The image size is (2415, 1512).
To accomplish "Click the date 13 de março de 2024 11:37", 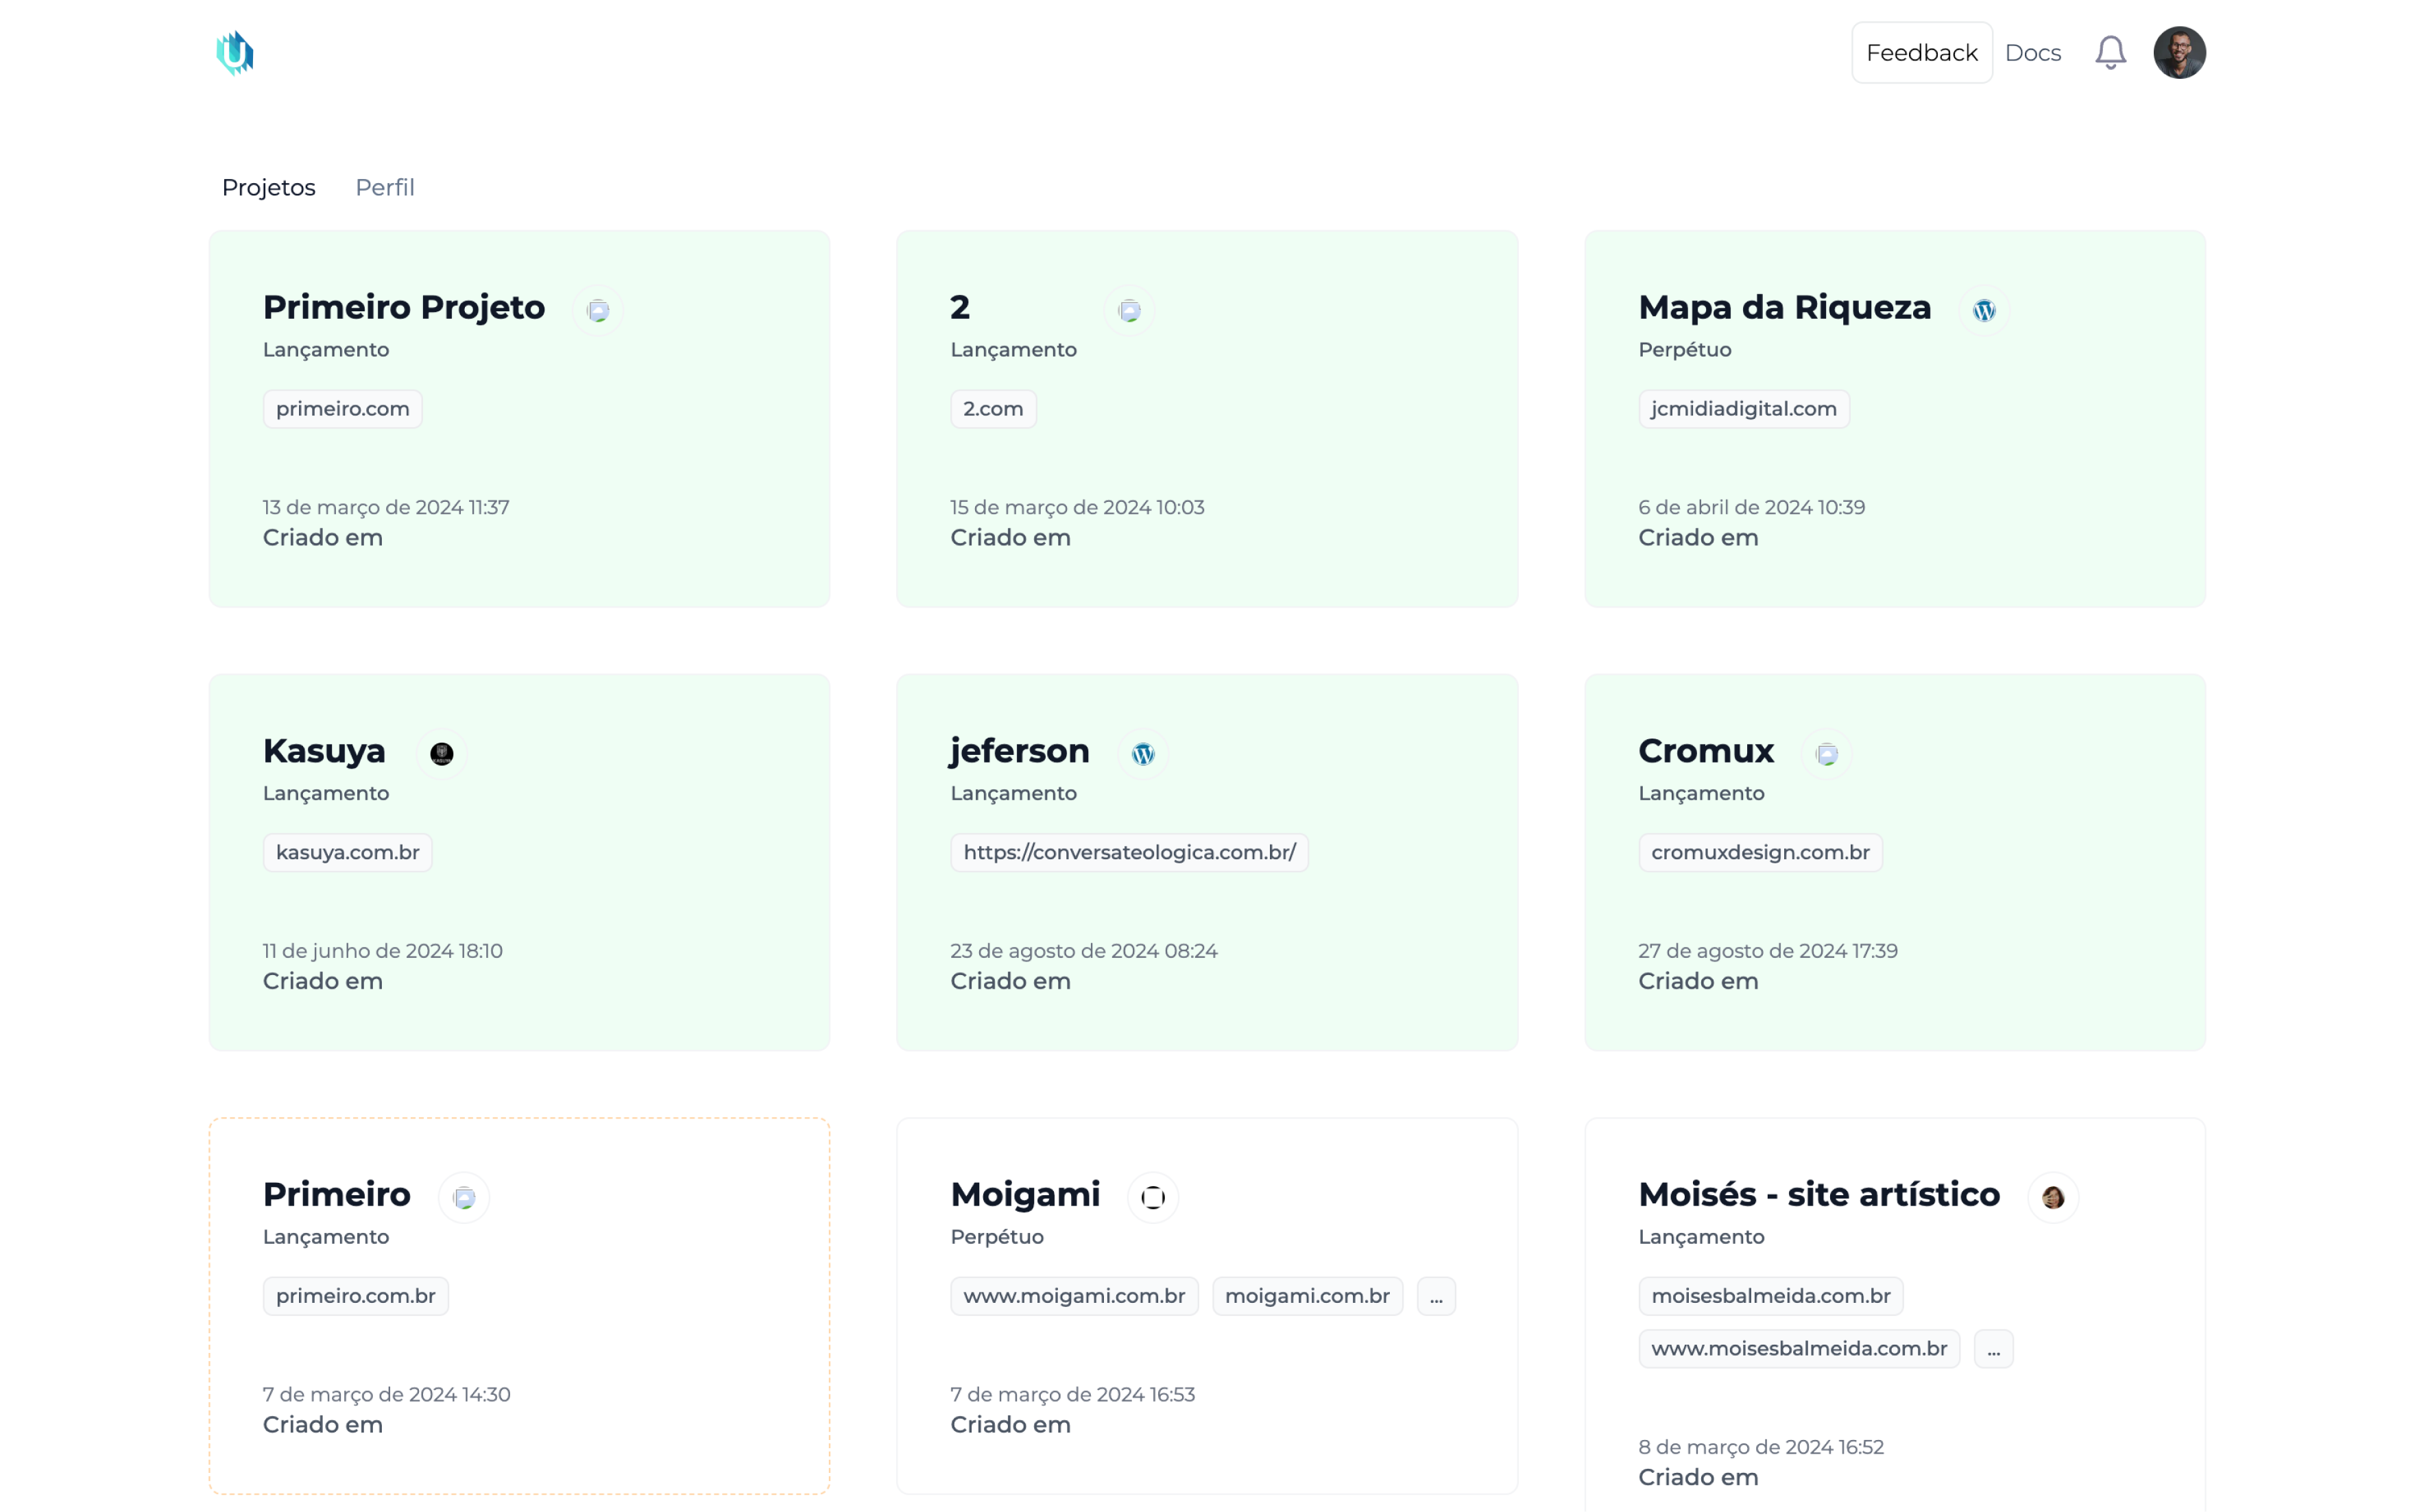I will coord(386,507).
